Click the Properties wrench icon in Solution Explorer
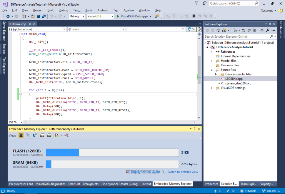The image size is (285, 194). pos(267,30)
